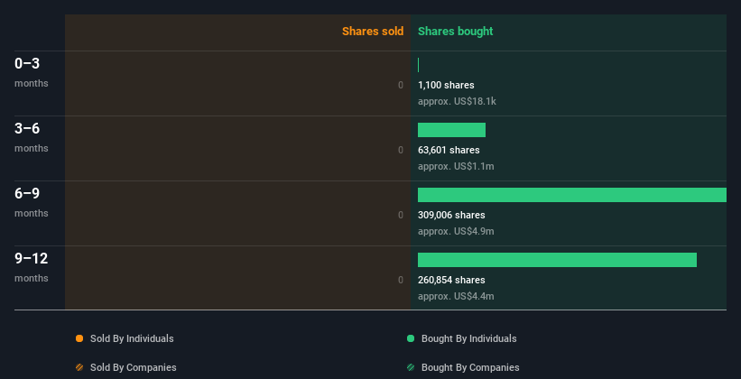Screen dimensions: 741x379
Task: Click the striped Bought By Companies legend icon
Action: (x=411, y=367)
